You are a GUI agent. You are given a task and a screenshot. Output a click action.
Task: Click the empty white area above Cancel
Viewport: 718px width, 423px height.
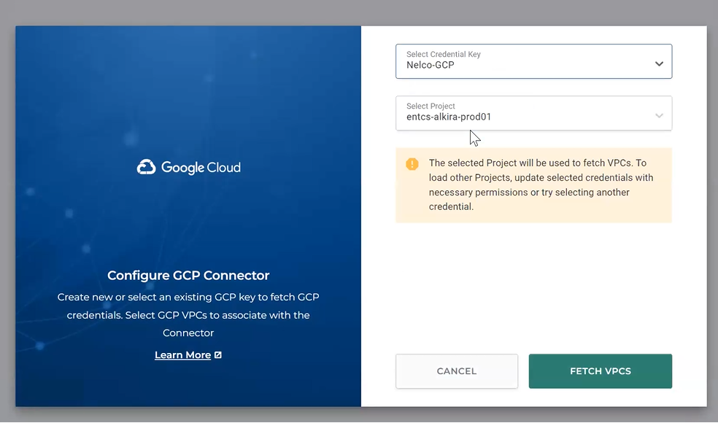[533, 292]
